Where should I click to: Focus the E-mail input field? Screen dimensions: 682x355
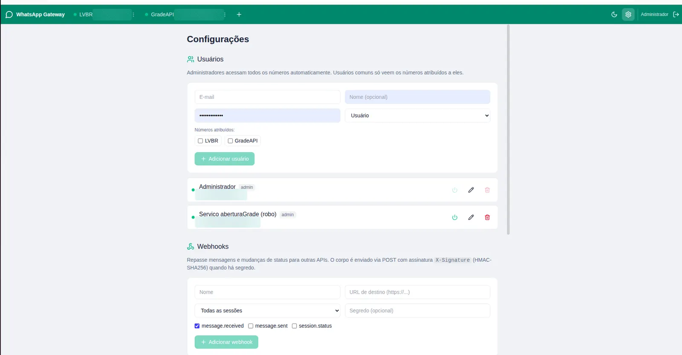point(267,97)
